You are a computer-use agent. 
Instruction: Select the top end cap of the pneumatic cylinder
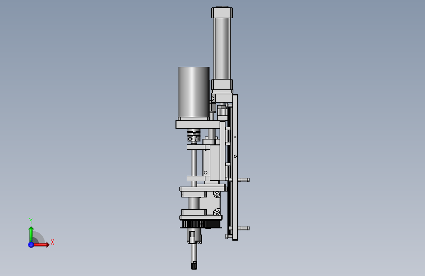(222, 12)
